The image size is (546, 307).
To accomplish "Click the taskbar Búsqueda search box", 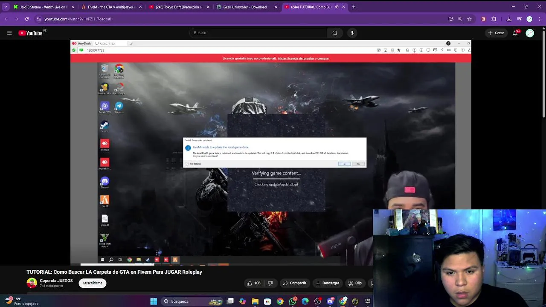I will pos(192,301).
